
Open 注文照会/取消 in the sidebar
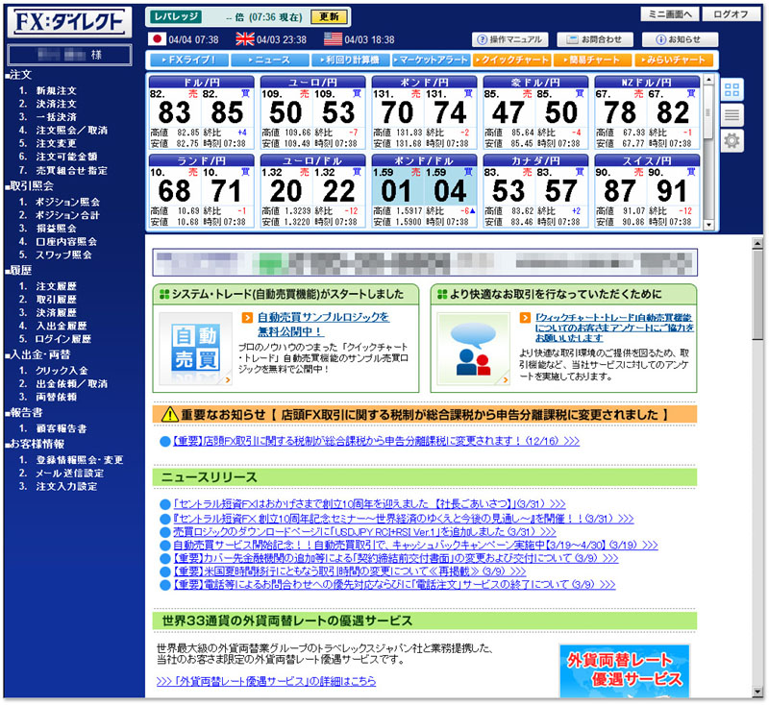[71, 131]
